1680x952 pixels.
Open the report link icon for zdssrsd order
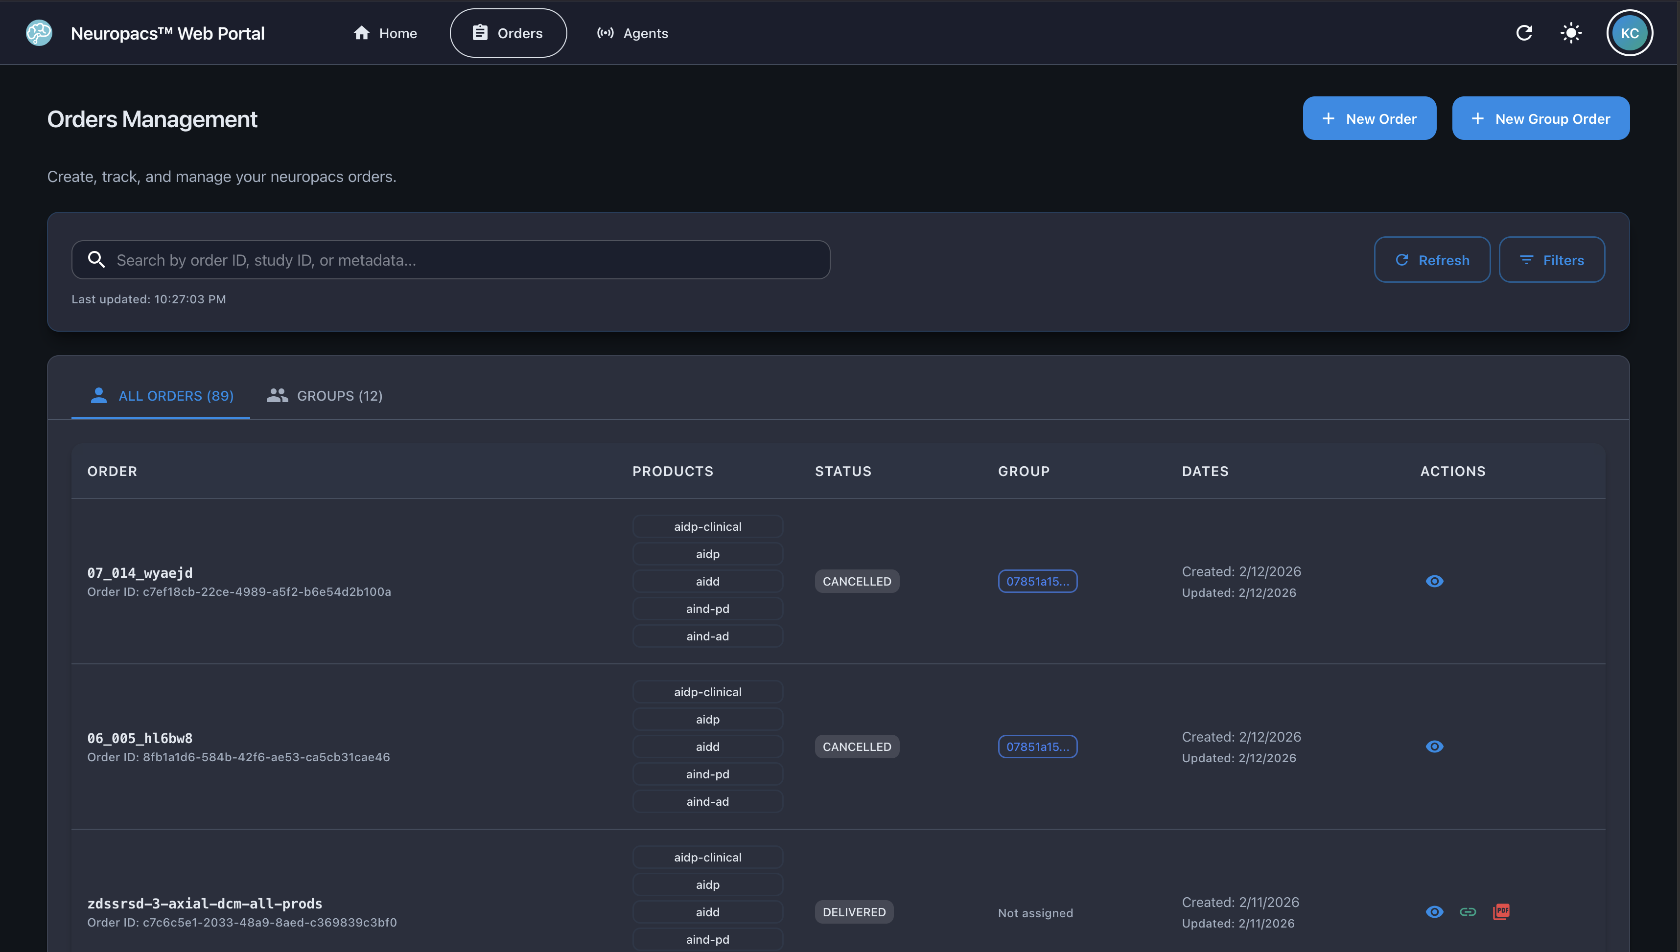pos(1468,911)
